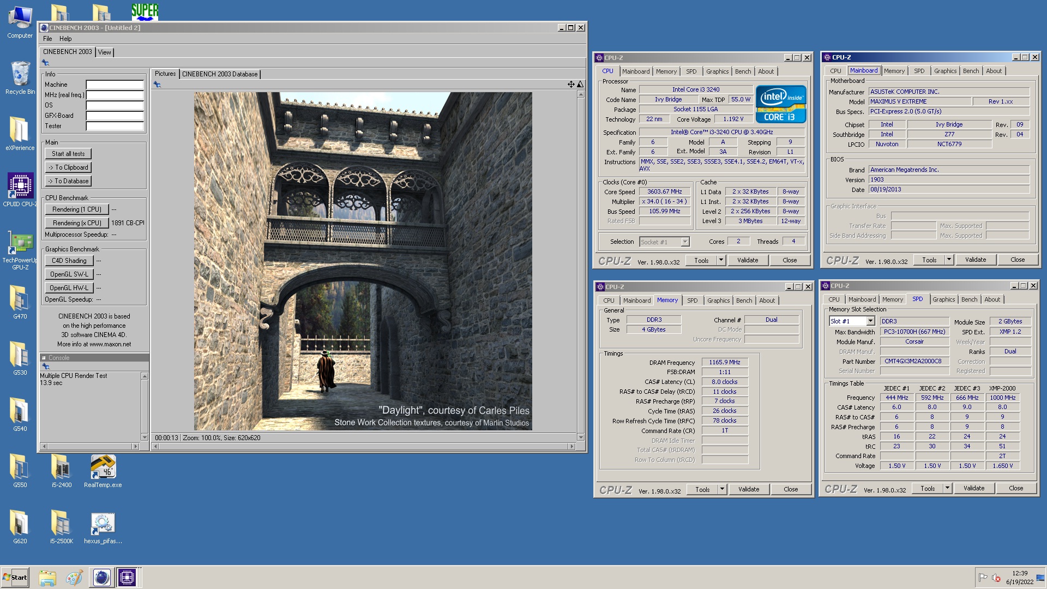Click the pin icon in the Console panel
This screenshot has height=589, width=1047.
46,366
